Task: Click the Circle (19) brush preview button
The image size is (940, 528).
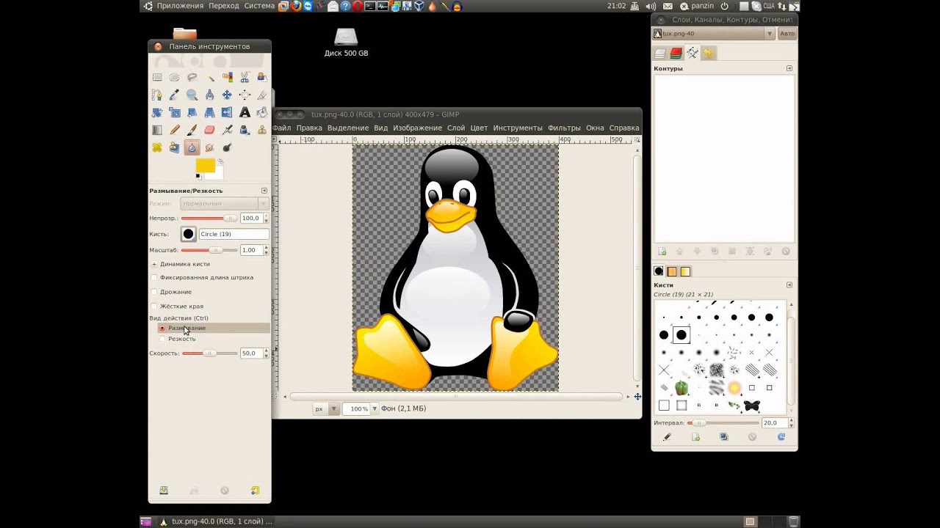Action: pyautogui.click(x=189, y=234)
